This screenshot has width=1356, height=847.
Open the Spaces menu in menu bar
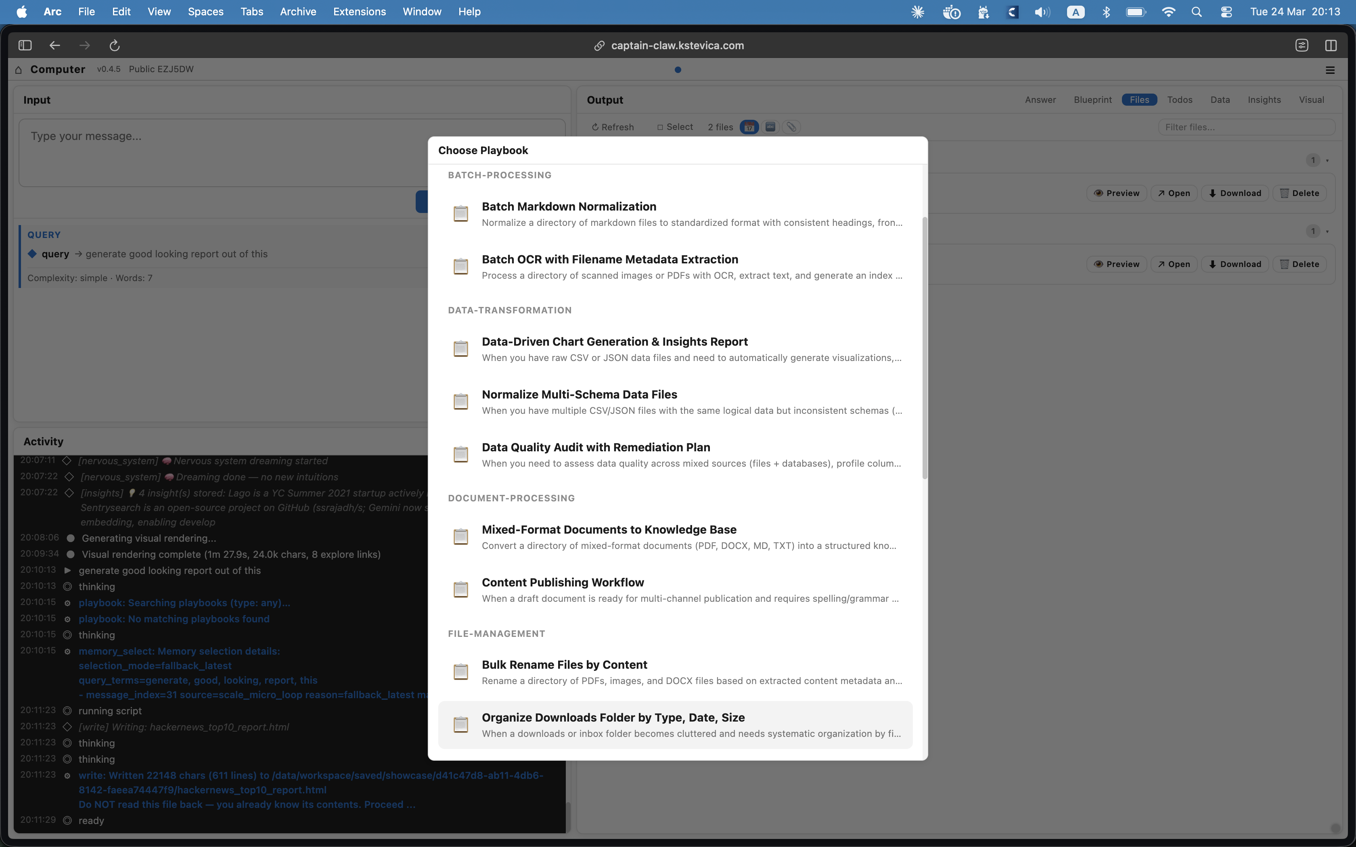point(206,12)
